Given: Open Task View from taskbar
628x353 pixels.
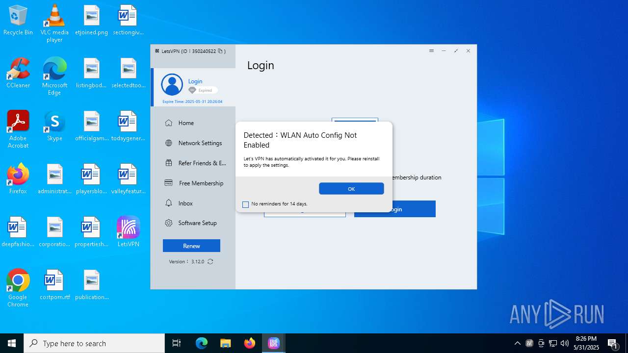Looking at the screenshot, I should pos(177,343).
